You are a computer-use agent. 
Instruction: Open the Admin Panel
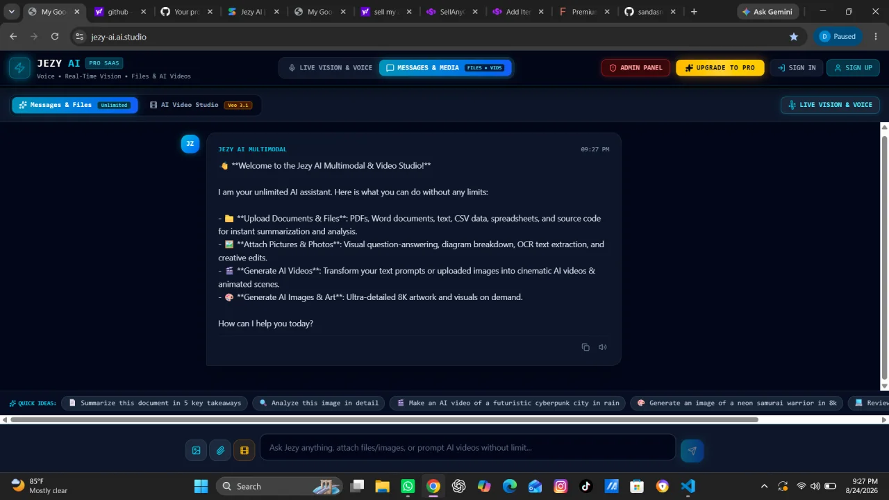pos(635,68)
